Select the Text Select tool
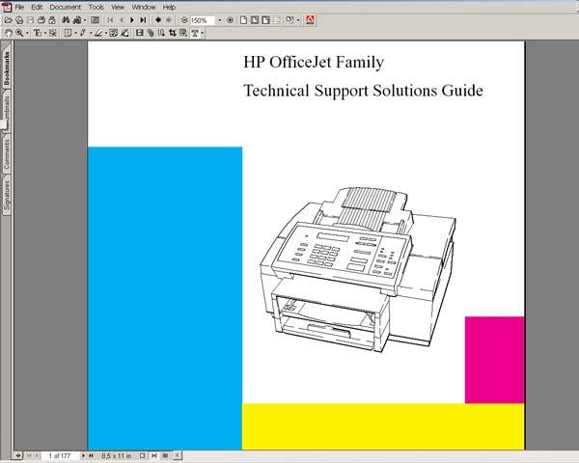Viewport: 579px width, 463px height. click(38, 33)
